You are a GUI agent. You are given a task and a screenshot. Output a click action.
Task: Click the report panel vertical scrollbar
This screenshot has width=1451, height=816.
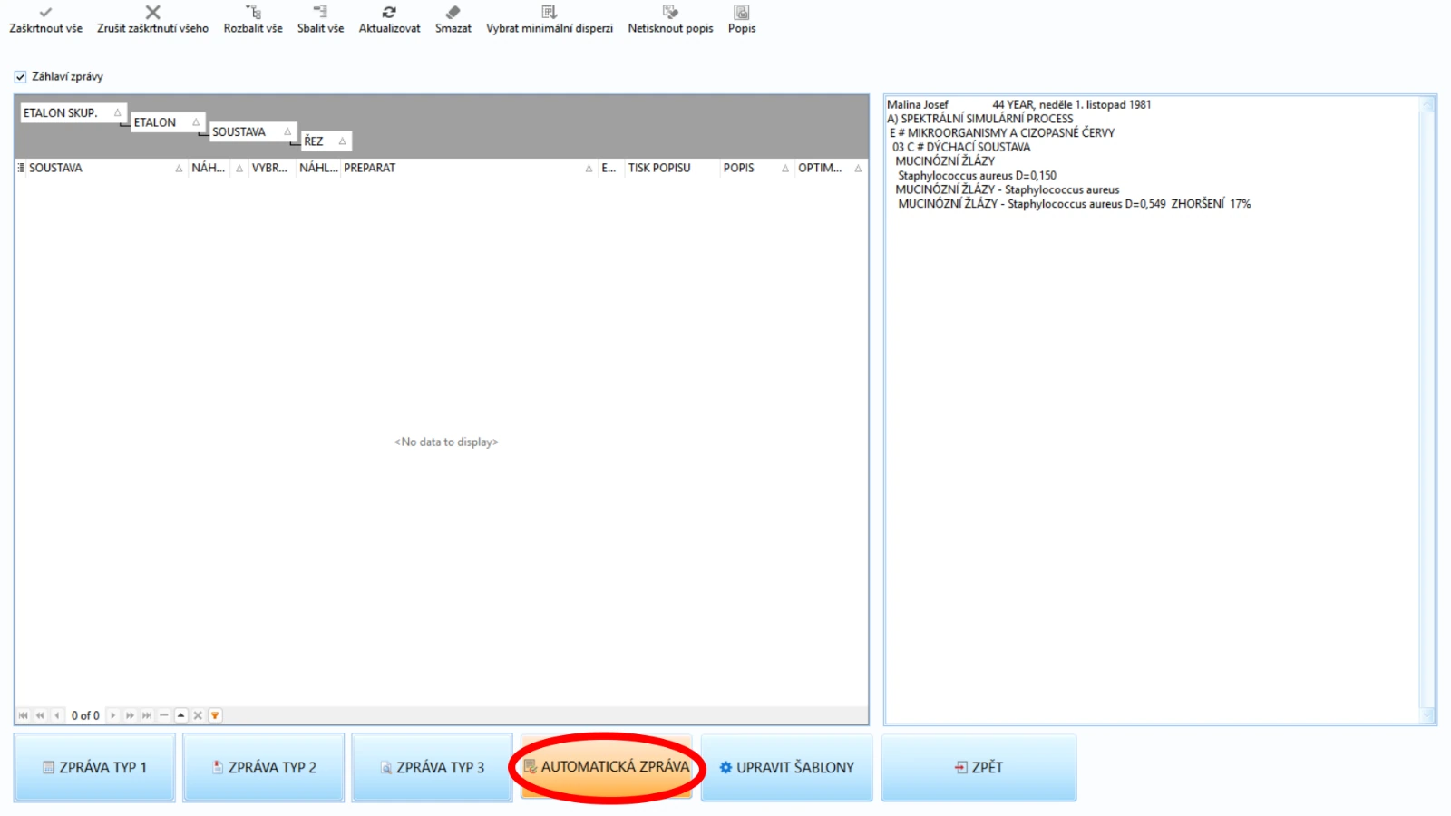[x=1428, y=409]
